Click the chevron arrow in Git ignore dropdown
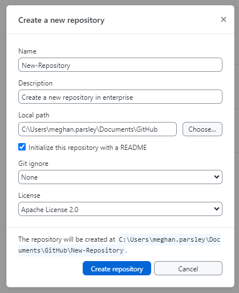This screenshot has width=239, height=293. (217, 177)
